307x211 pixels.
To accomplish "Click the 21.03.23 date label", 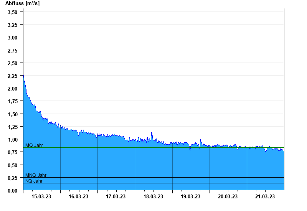I will point(265,197).
